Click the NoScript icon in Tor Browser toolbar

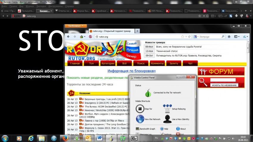[90, 37]
